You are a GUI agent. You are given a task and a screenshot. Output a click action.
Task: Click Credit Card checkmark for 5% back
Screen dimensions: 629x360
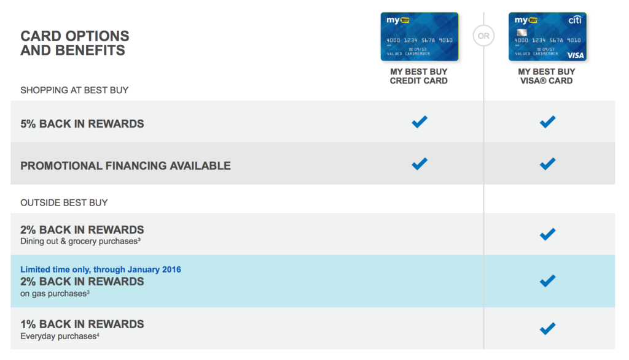coord(420,122)
